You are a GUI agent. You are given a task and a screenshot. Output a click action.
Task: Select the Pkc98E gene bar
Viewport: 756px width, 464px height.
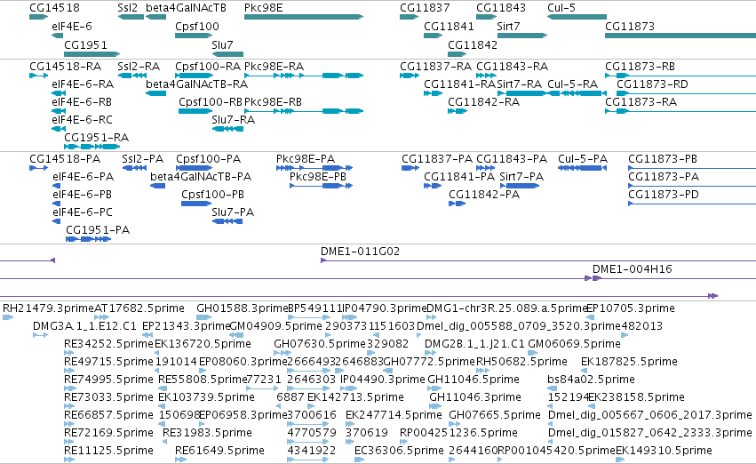tap(304, 17)
